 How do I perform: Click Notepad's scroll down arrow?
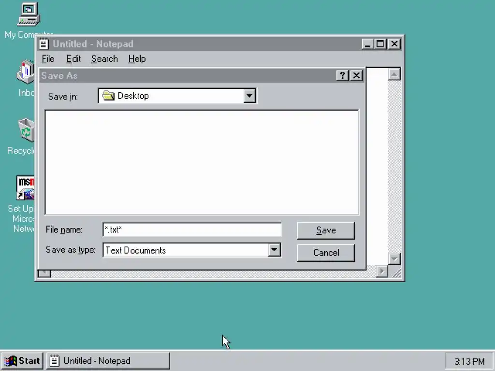point(394,259)
